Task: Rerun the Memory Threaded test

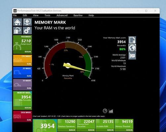Action: [x=129, y=130]
